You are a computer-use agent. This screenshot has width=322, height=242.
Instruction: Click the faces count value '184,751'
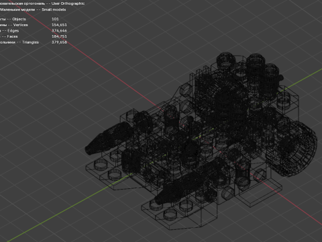coord(59,36)
